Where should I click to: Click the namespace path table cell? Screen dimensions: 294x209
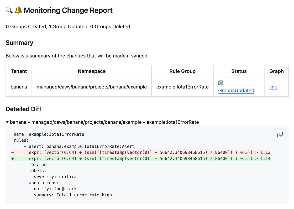(92, 87)
